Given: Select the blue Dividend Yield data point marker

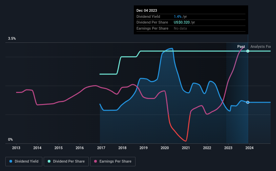Looking at the screenshot, I should tap(248, 102).
